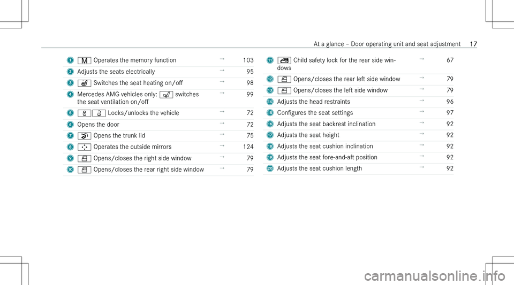Click the seat heating icon
514x285 pixels.
pos(84,83)
